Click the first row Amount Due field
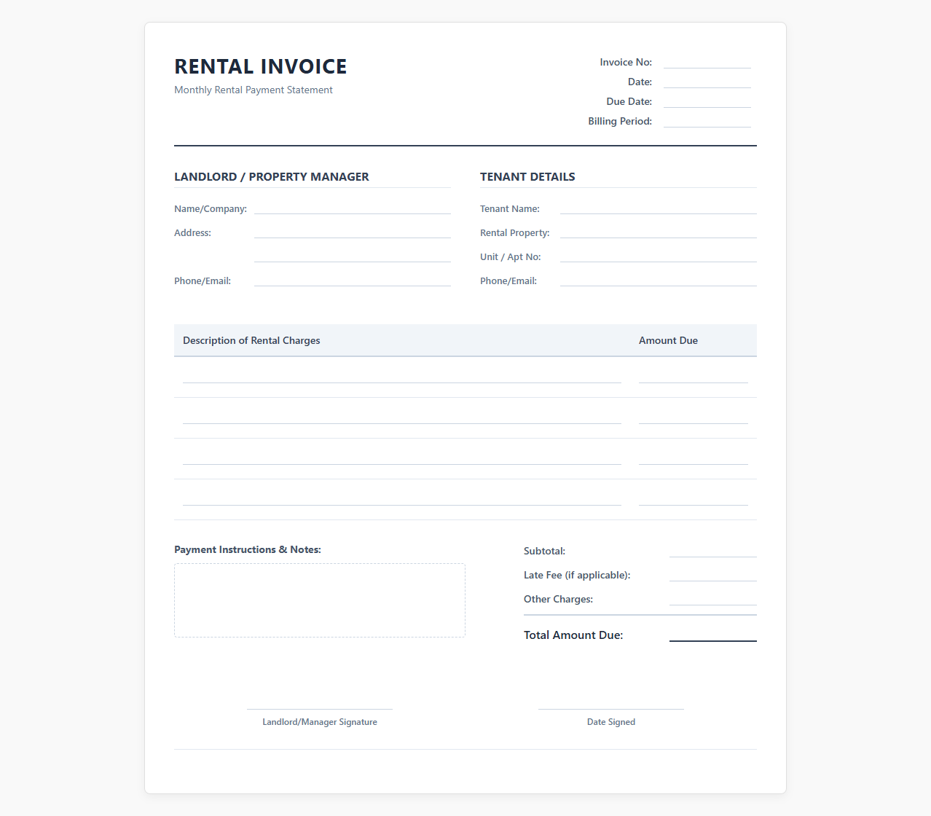The width and height of the screenshot is (931, 816). pyautogui.click(x=694, y=375)
